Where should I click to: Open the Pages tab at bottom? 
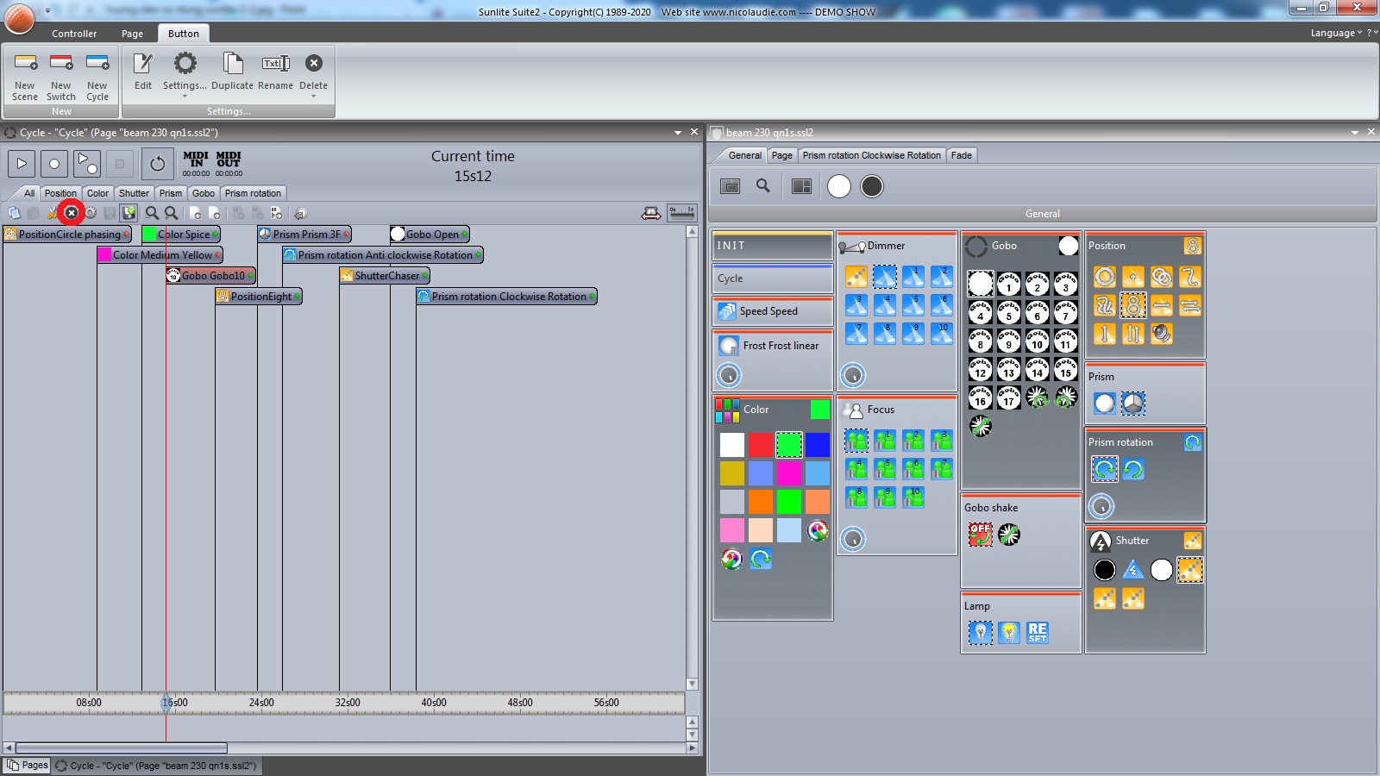pyautogui.click(x=28, y=765)
